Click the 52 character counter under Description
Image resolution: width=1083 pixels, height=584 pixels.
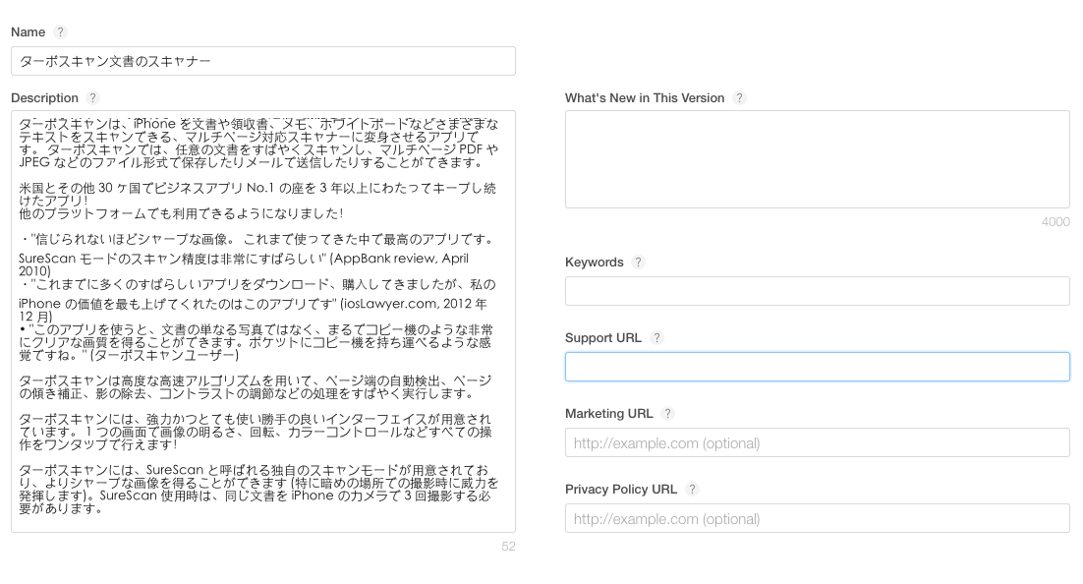508,547
